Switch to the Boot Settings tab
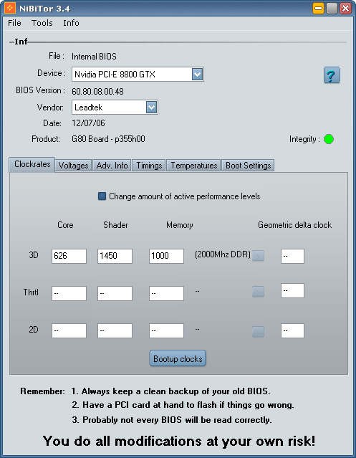Screen dimensions: 356x458 coord(248,166)
